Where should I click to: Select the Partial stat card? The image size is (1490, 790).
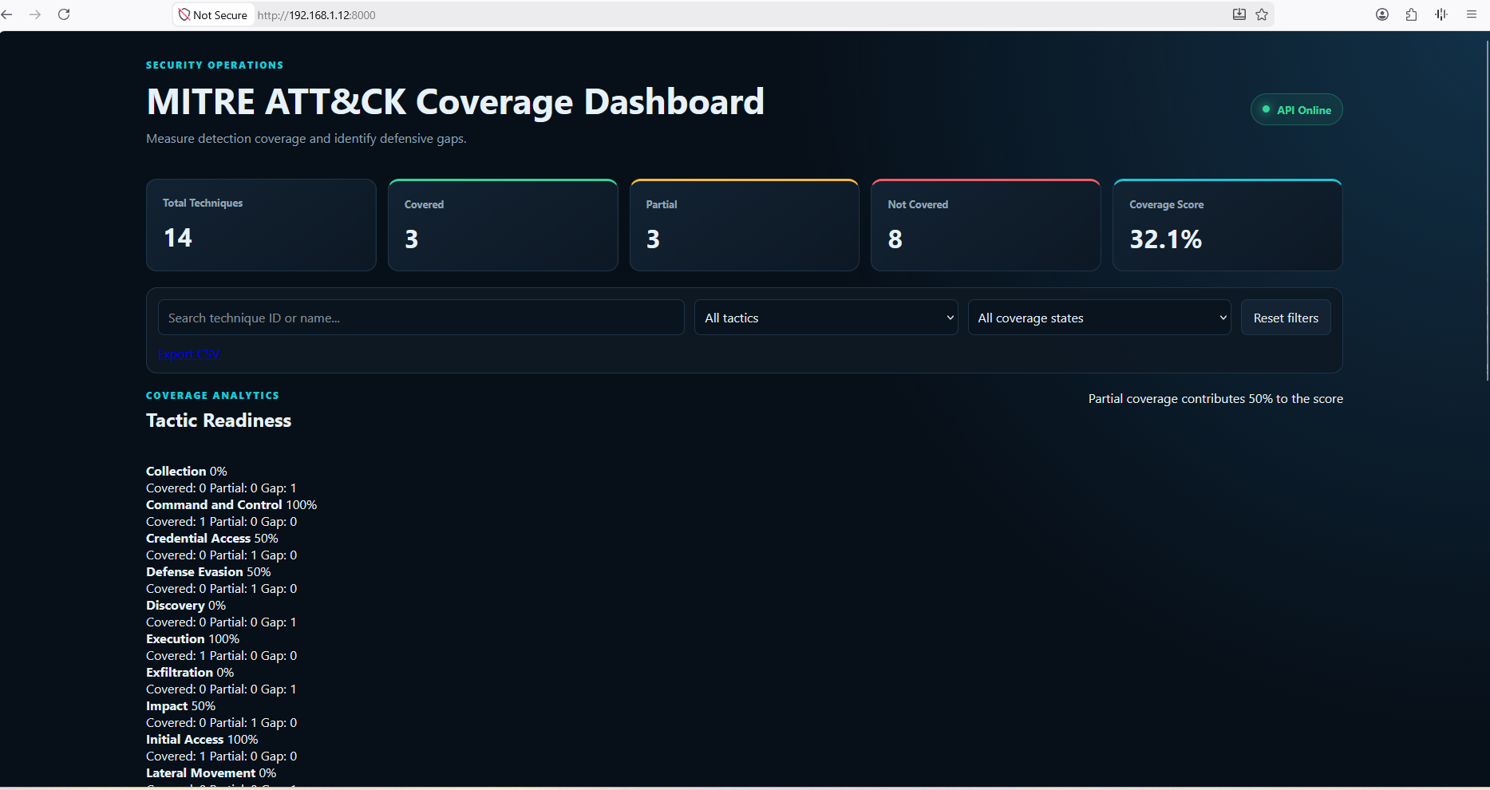745,225
